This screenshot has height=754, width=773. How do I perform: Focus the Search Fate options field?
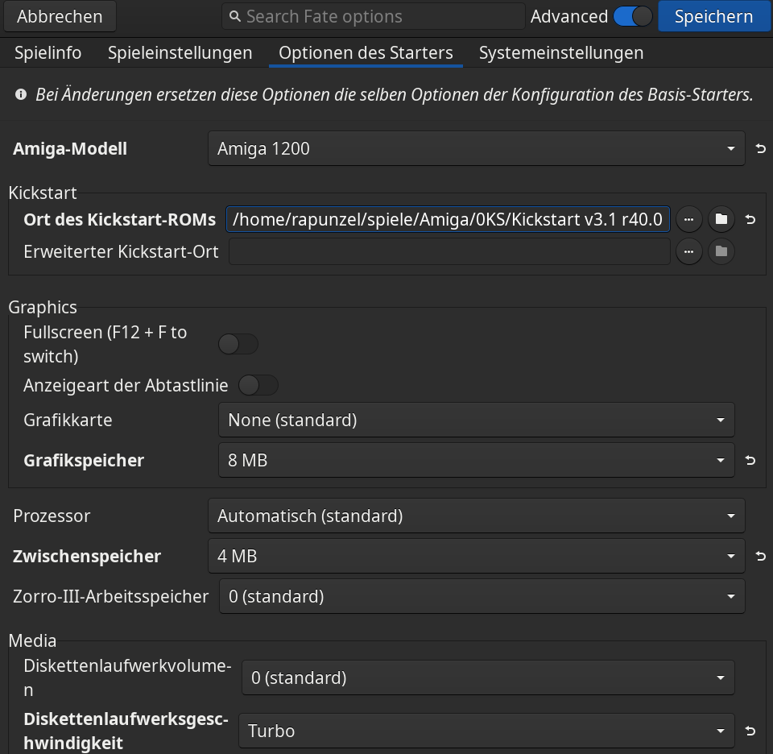pyautogui.click(x=373, y=16)
